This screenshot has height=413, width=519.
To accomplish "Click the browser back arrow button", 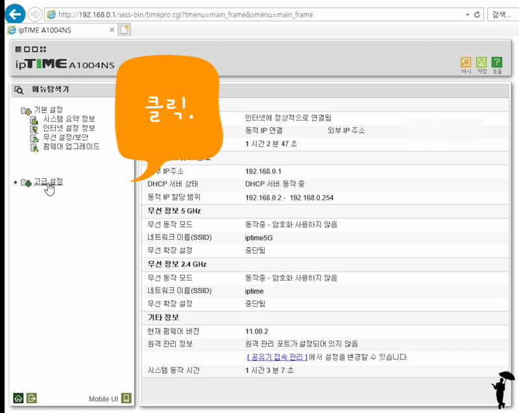I will [x=15, y=14].
